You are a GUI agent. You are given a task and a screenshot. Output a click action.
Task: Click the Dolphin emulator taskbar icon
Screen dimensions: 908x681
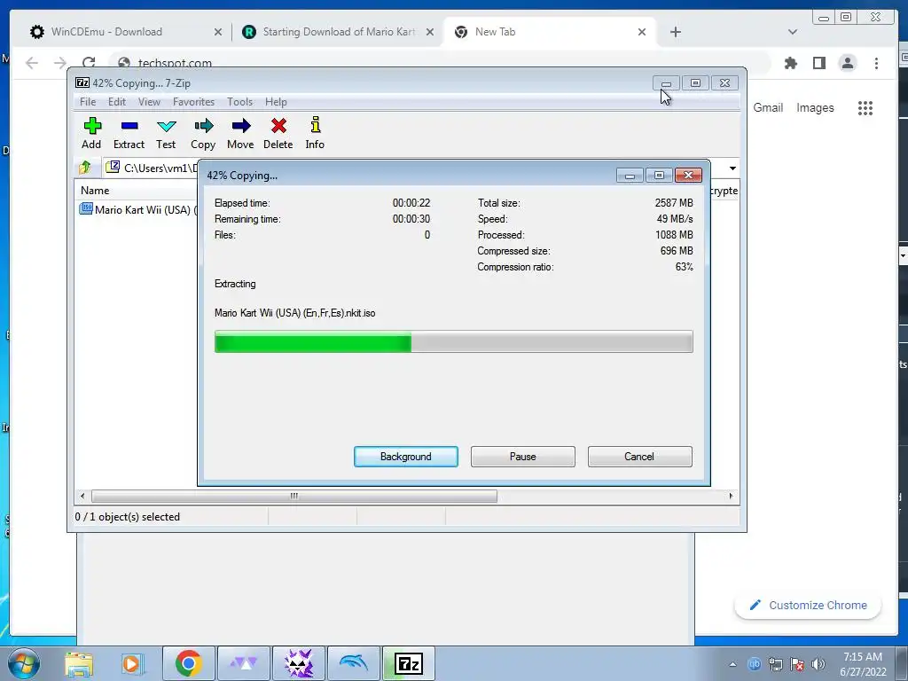pyautogui.click(x=353, y=663)
